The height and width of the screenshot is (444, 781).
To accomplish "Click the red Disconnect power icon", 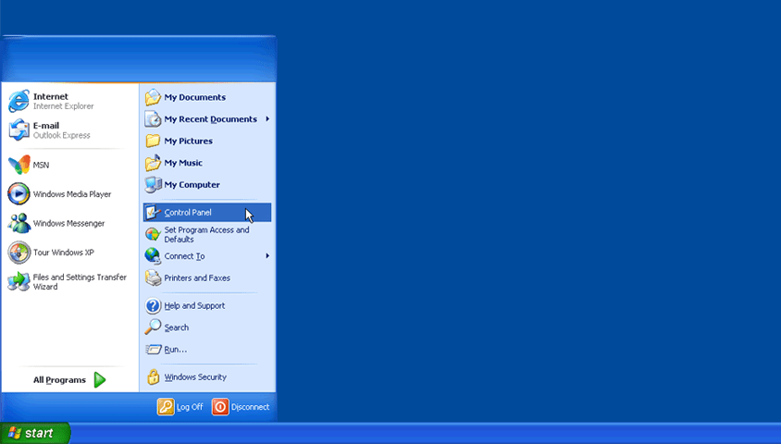I will pos(220,407).
